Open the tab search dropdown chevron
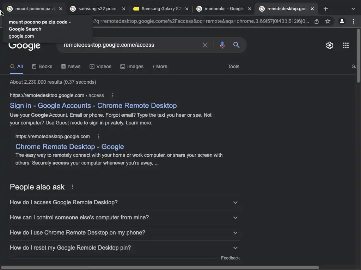 353,9
